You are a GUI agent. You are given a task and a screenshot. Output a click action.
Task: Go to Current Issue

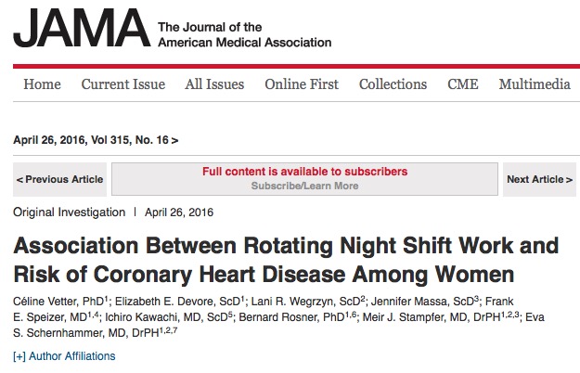coord(123,84)
